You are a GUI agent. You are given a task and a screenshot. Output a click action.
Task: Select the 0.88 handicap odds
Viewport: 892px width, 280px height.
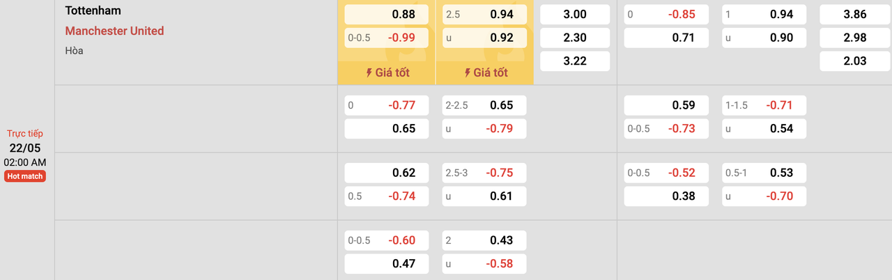click(387, 14)
